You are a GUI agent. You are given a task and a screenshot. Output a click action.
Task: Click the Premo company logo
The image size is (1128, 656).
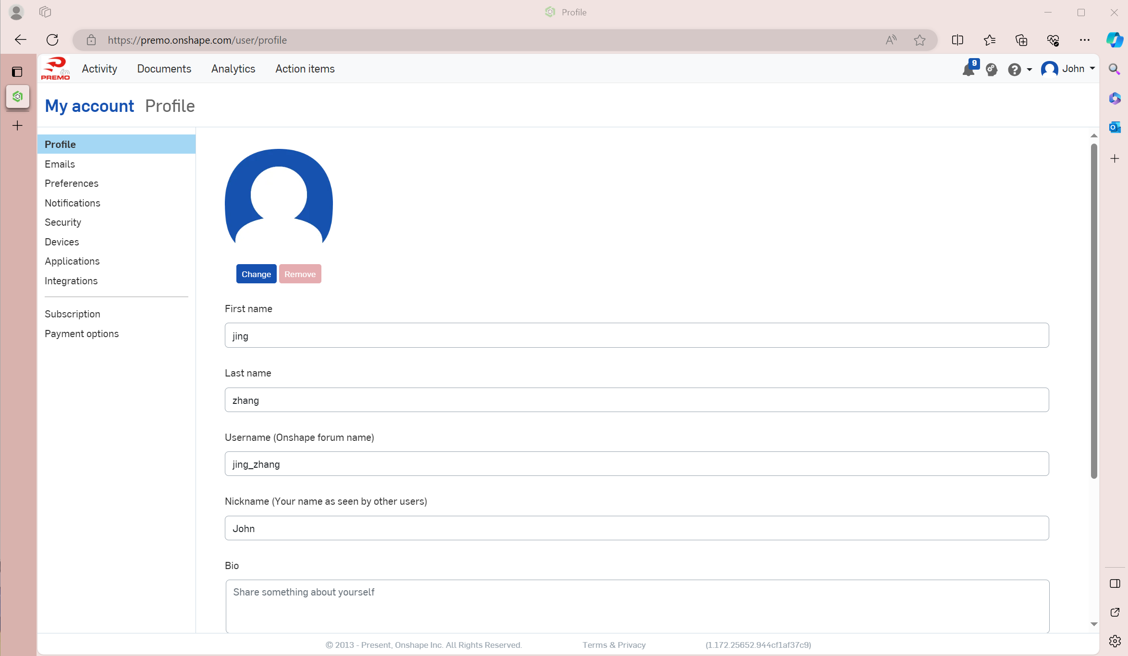click(x=55, y=69)
